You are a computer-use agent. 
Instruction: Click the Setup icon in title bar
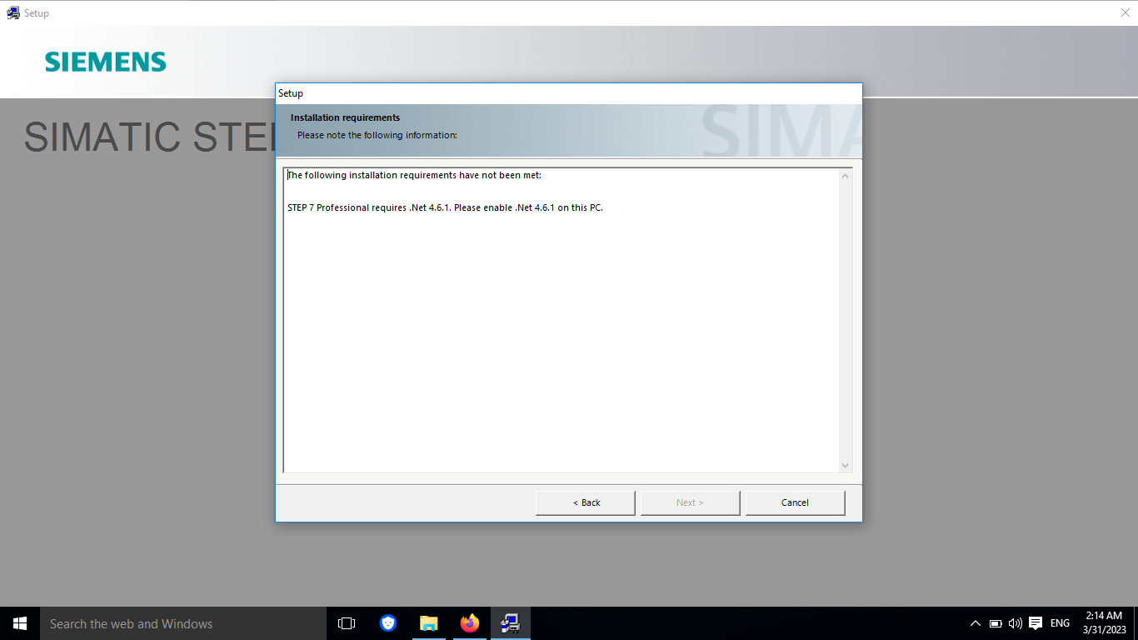13,12
